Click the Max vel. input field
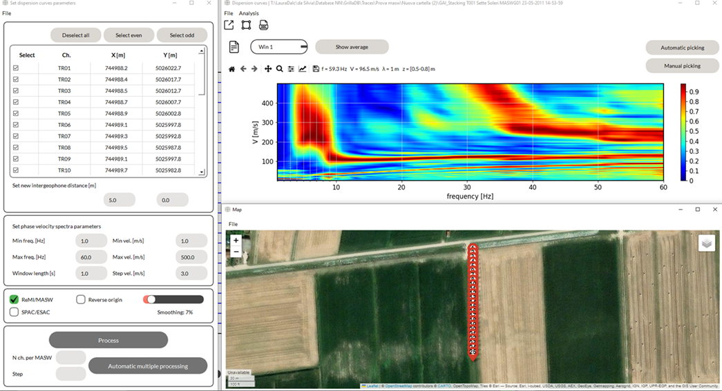The height and width of the screenshot is (391, 722). pos(191,257)
